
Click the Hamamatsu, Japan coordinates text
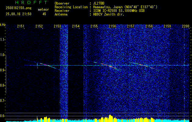pyautogui.click(x=125, y=7)
